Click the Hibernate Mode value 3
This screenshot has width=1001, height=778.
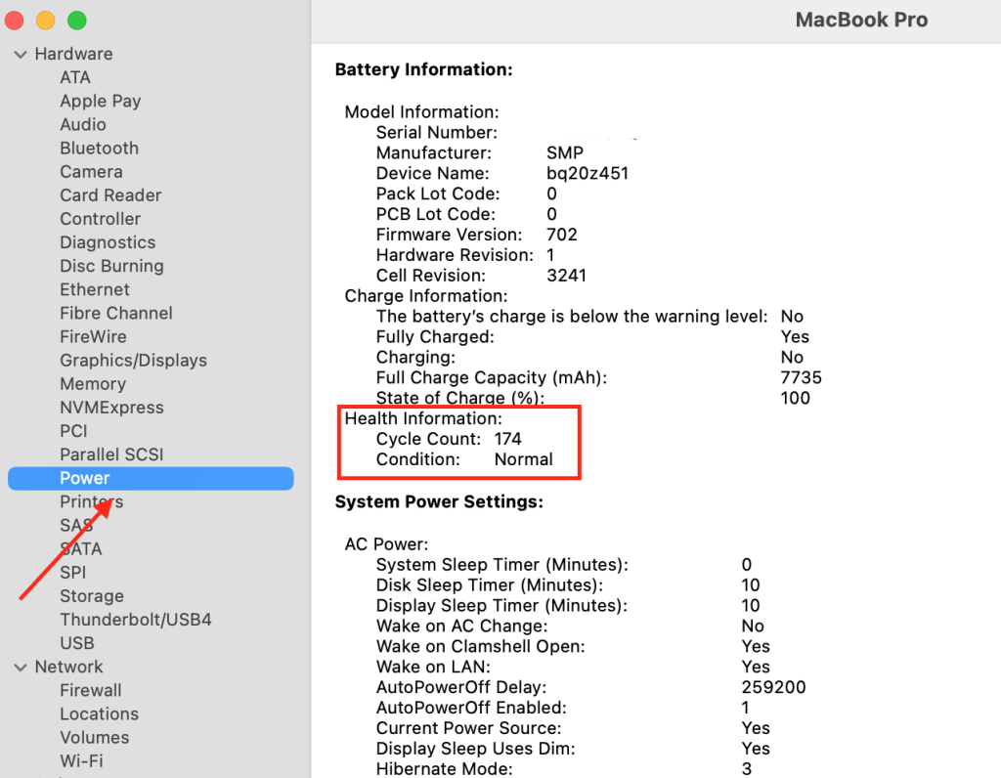point(747,769)
